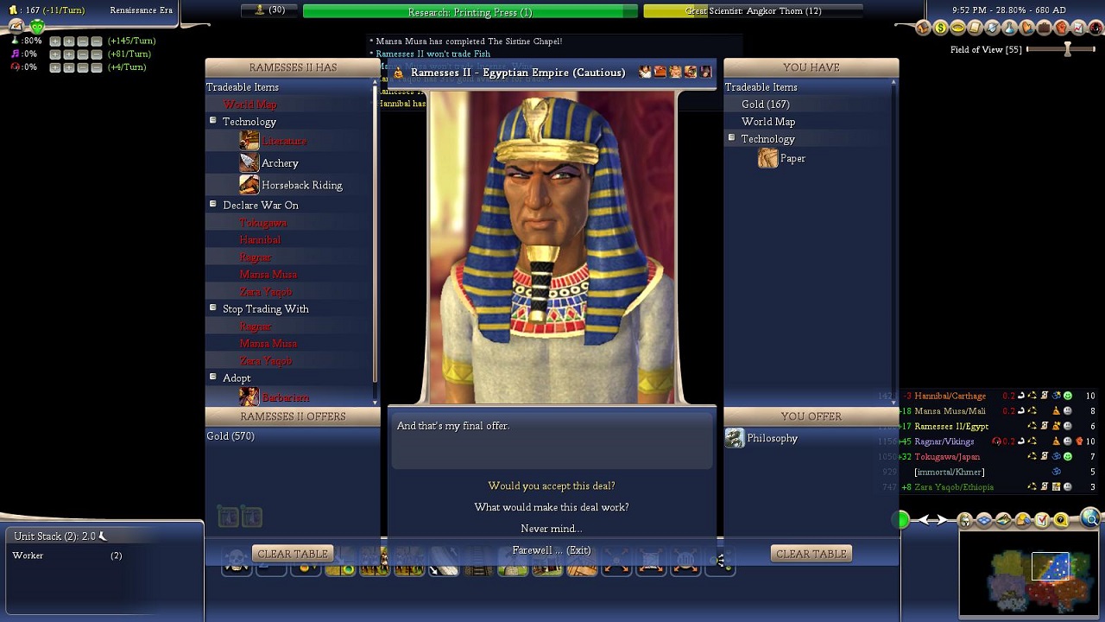Screen dimensions: 1105x622
Task: Click the Paper technology icon
Action: pyautogui.click(x=768, y=158)
